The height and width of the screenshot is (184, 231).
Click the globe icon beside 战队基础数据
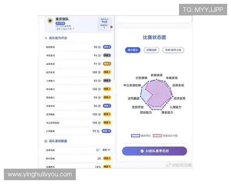point(46,141)
